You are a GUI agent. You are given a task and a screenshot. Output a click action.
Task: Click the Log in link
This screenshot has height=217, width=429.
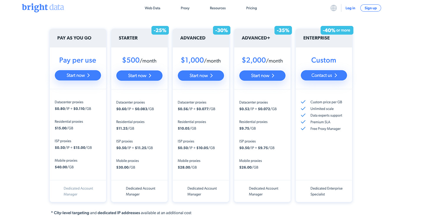pyautogui.click(x=350, y=8)
